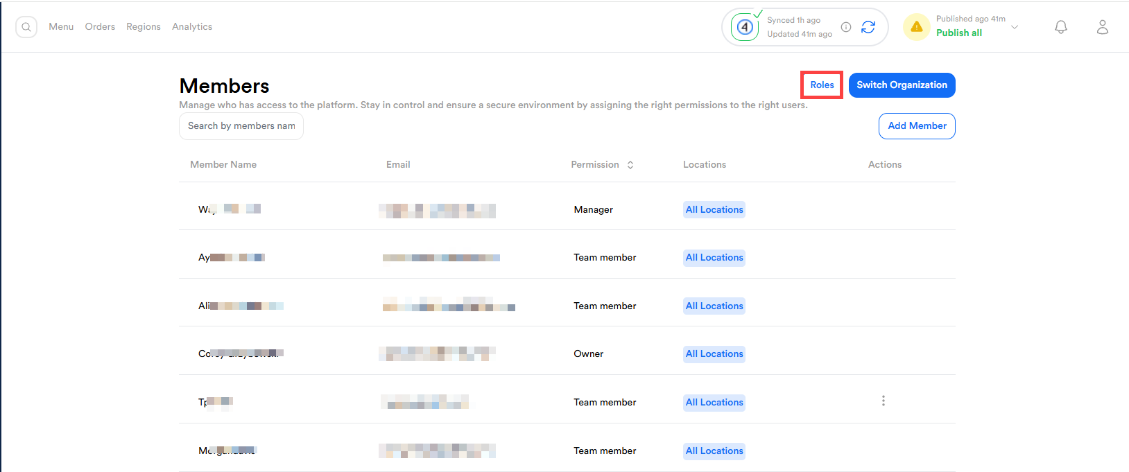
Task: Click the sync info circle icon
Action: [846, 27]
